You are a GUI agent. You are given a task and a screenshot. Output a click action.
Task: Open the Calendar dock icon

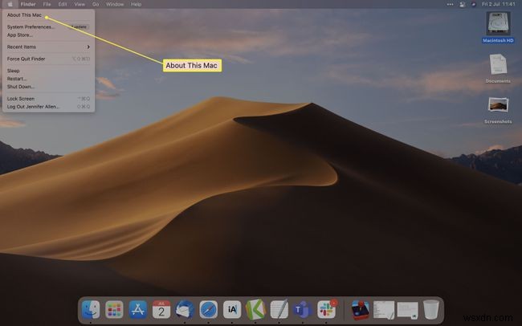pyautogui.click(x=161, y=309)
